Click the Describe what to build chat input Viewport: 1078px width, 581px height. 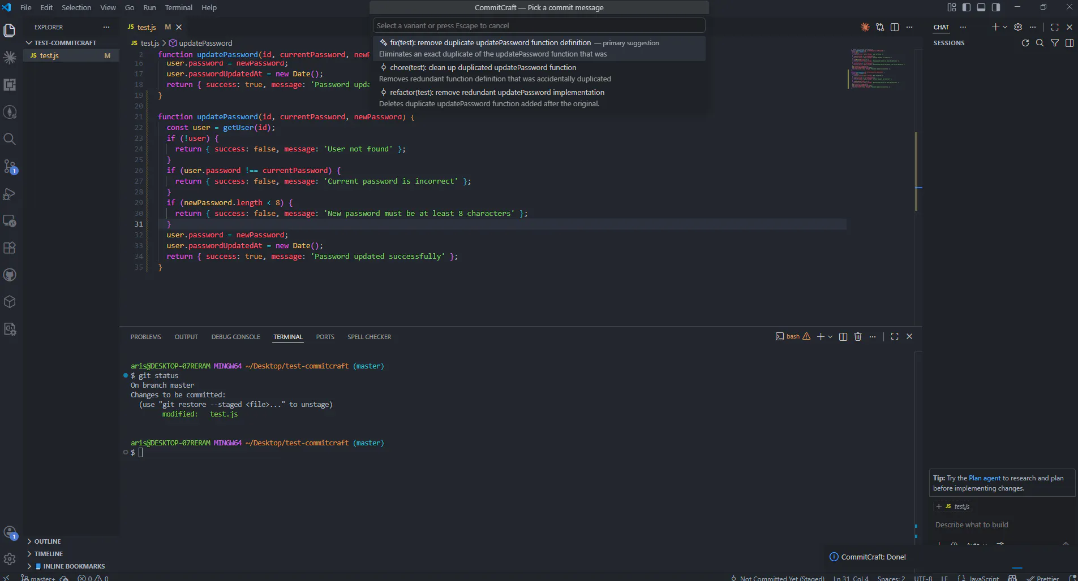click(1002, 525)
